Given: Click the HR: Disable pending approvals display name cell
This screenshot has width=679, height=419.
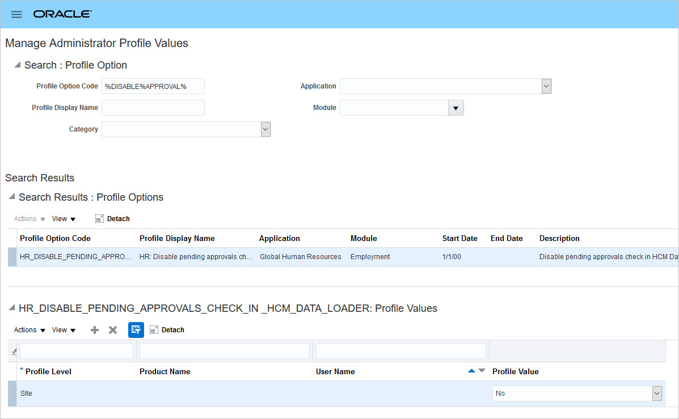Looking at the screenshot, I should [196, 257].
